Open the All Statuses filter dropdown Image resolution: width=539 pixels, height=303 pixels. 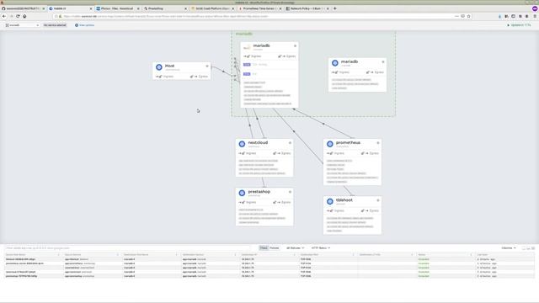click(295, 248)
